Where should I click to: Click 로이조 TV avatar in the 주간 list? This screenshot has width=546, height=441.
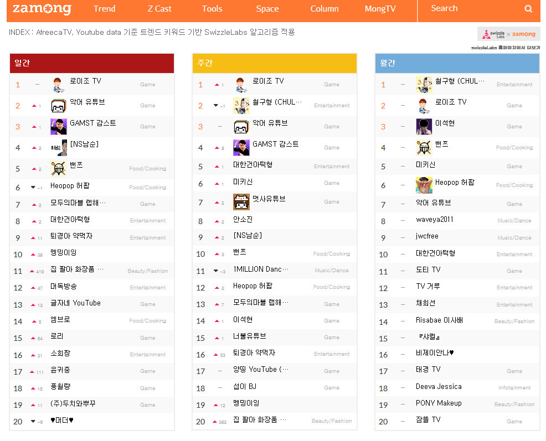[241, 85]
